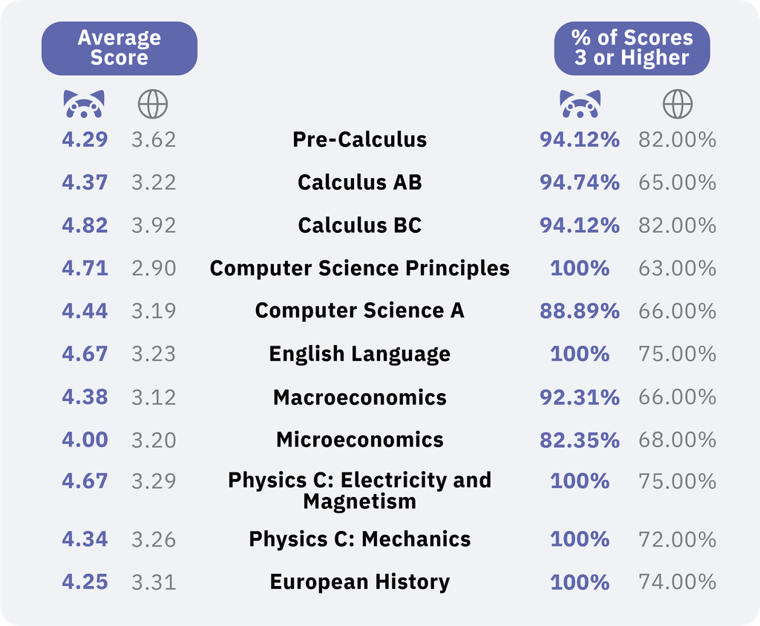Select the % of Scores 3 or Higher badge
Screen dimensions: 760x626
click(632, 48)
